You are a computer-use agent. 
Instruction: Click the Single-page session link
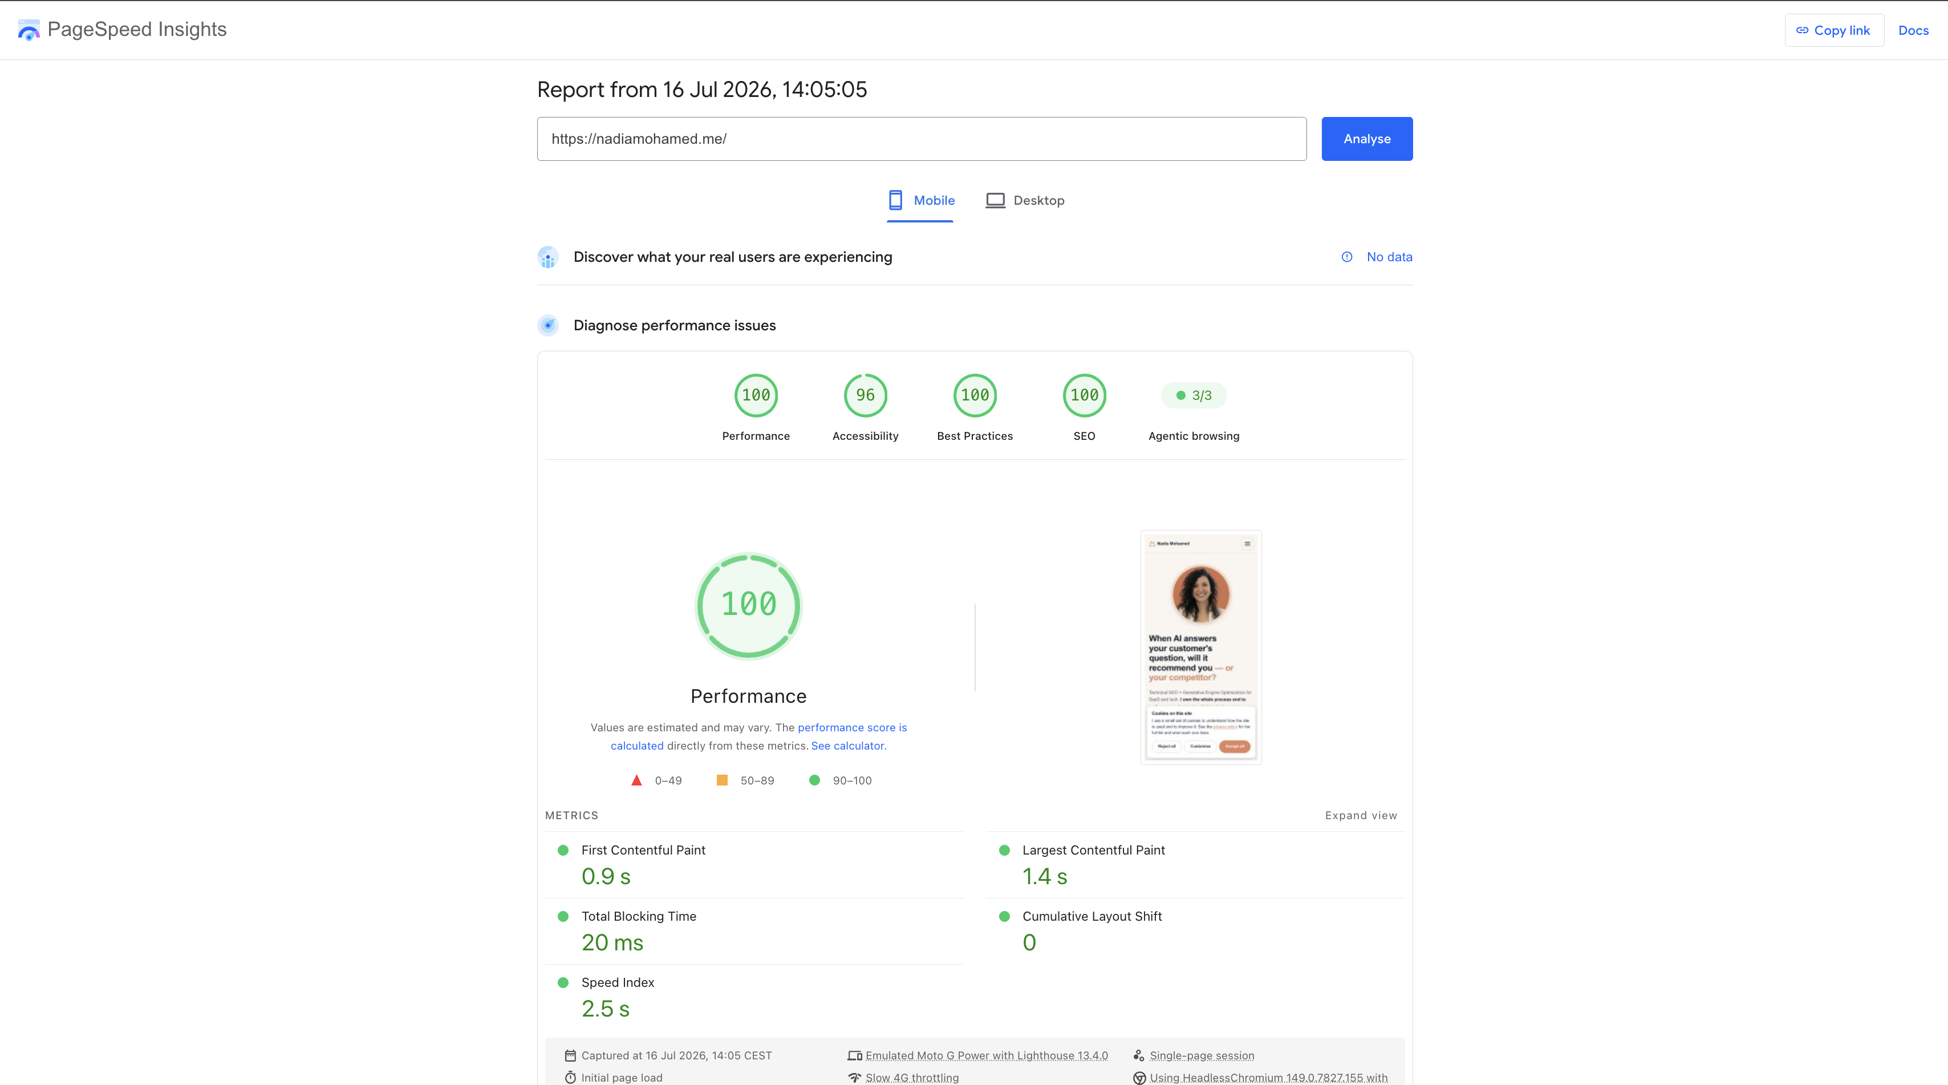(x=1202, y=1055)
